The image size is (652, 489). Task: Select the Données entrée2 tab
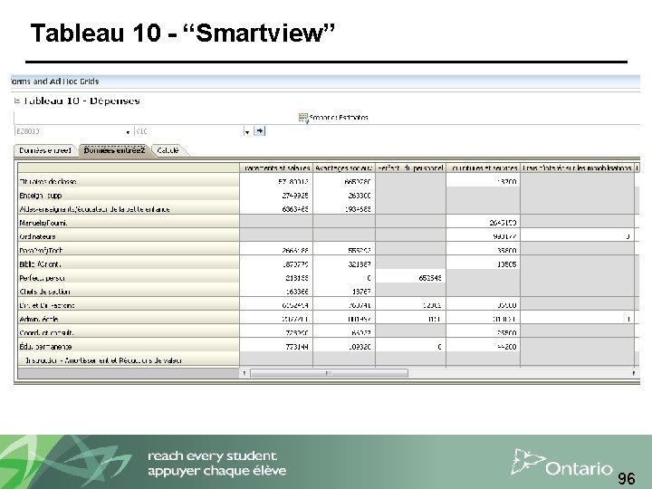coord(114,150)
